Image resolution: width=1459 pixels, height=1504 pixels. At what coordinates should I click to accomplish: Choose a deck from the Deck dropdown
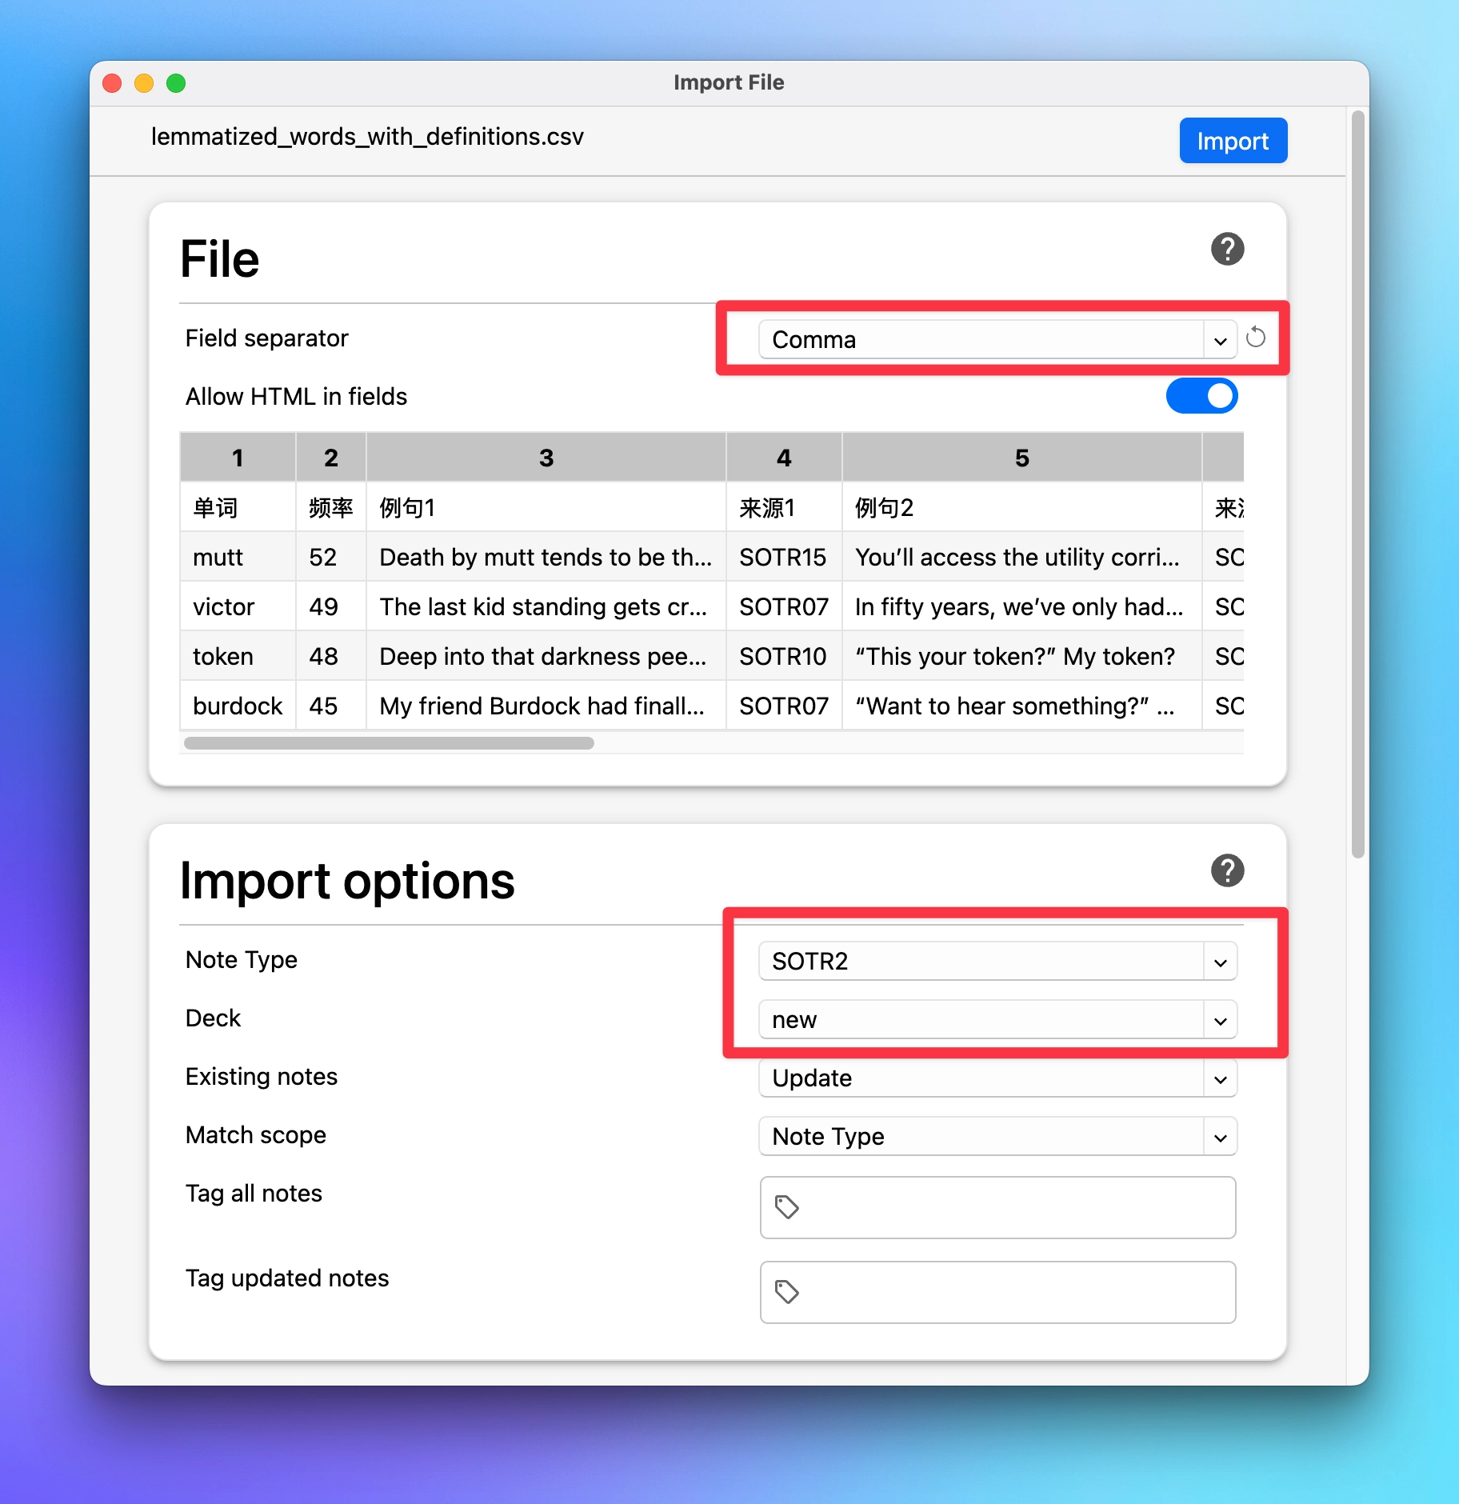[997, 1019]
